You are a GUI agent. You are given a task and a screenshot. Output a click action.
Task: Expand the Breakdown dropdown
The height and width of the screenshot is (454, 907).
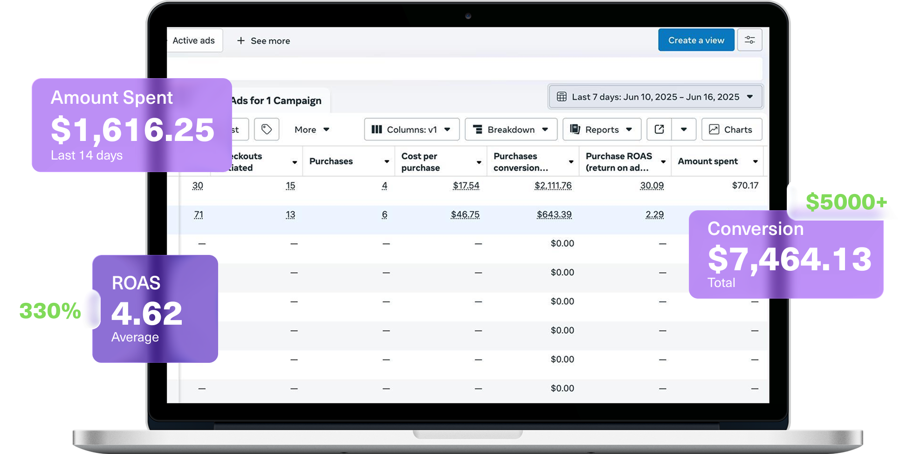point(510,129)
